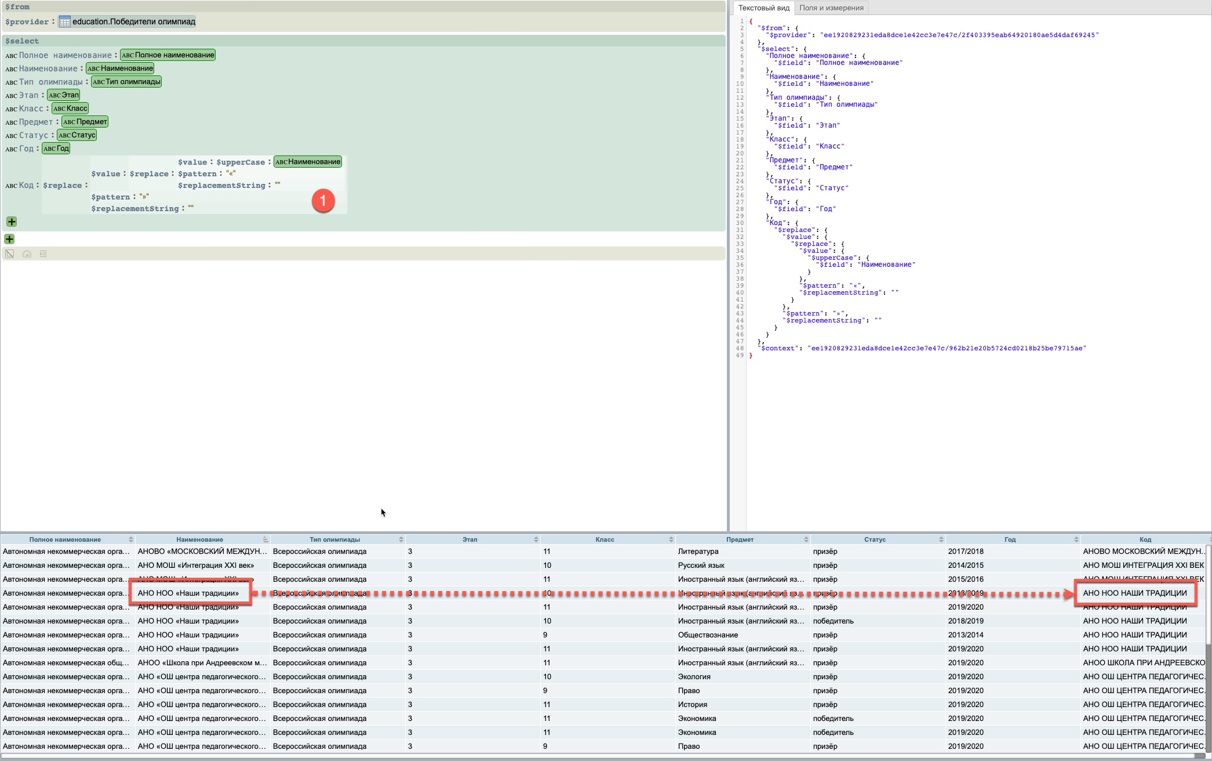The image size is (1212, 761).
Task: Click the indent list icon
Action: click(x=43, y=254)
